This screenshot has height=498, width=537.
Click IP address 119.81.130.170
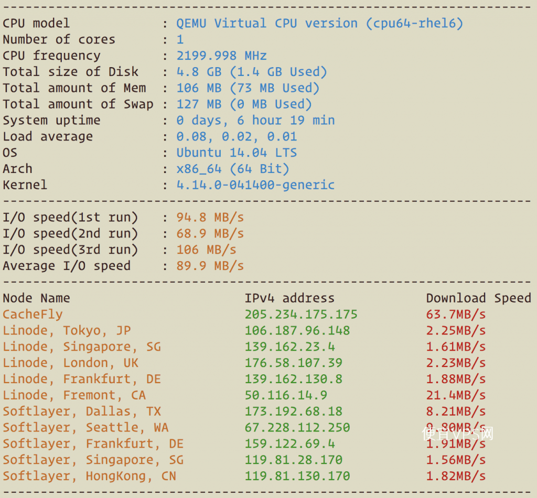[297, 476]
